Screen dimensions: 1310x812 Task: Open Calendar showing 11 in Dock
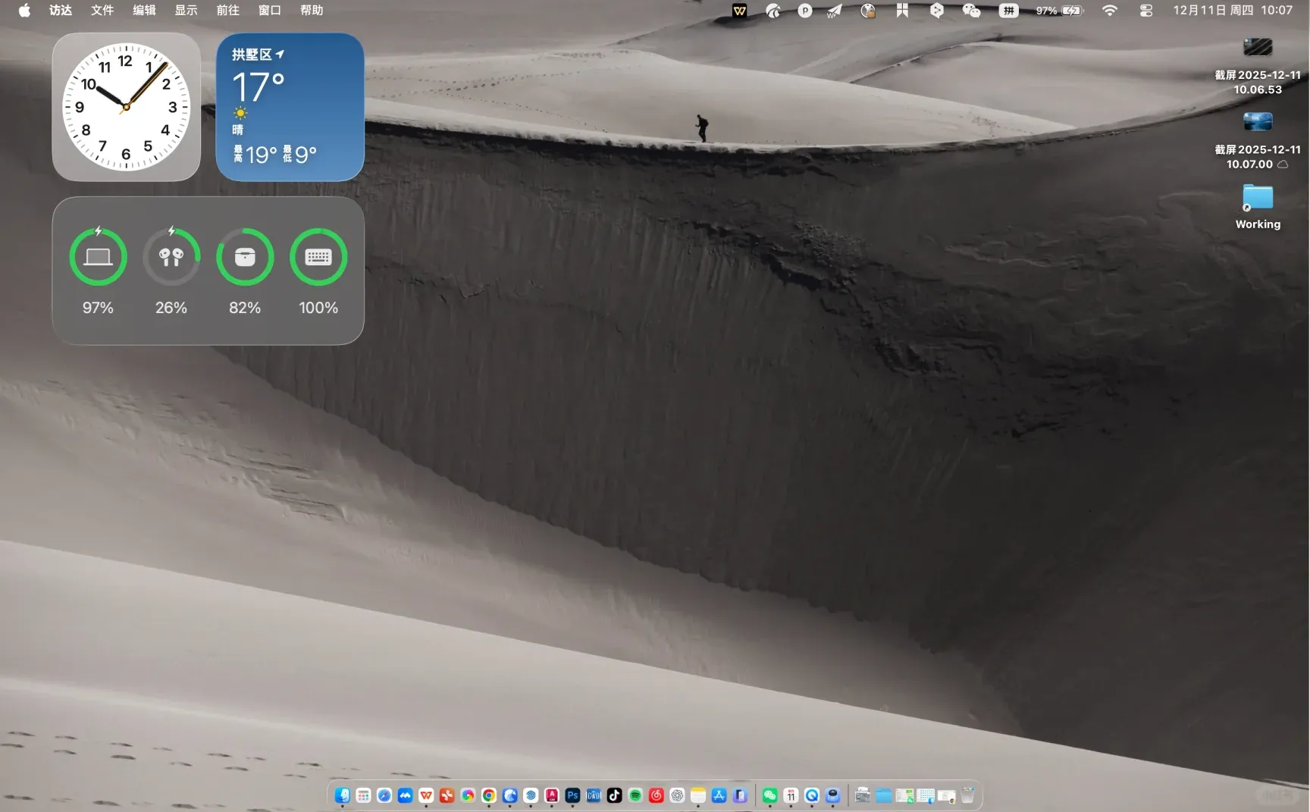click(791, 795)
